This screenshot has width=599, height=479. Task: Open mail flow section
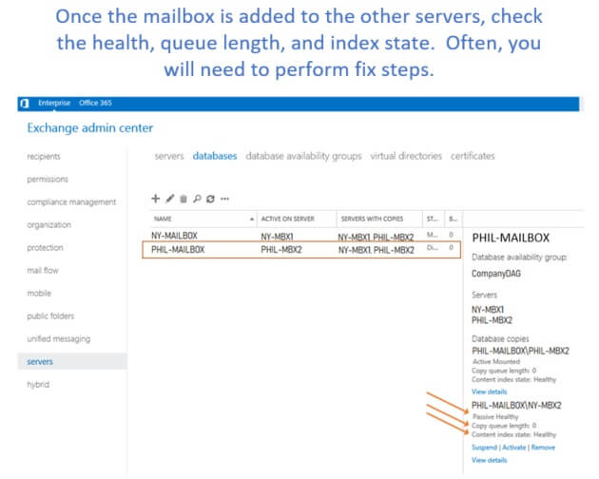[43, 271]
